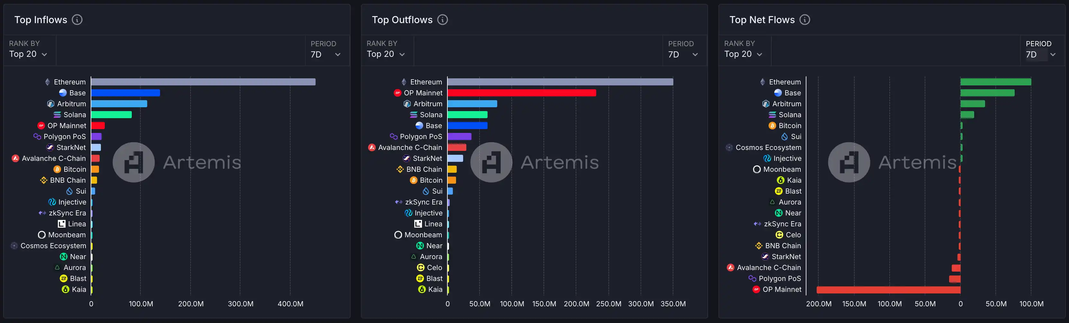1069x323 pixels.
Task: Click the Ethereum bar in Top Inflows
Action: point(203,82)
